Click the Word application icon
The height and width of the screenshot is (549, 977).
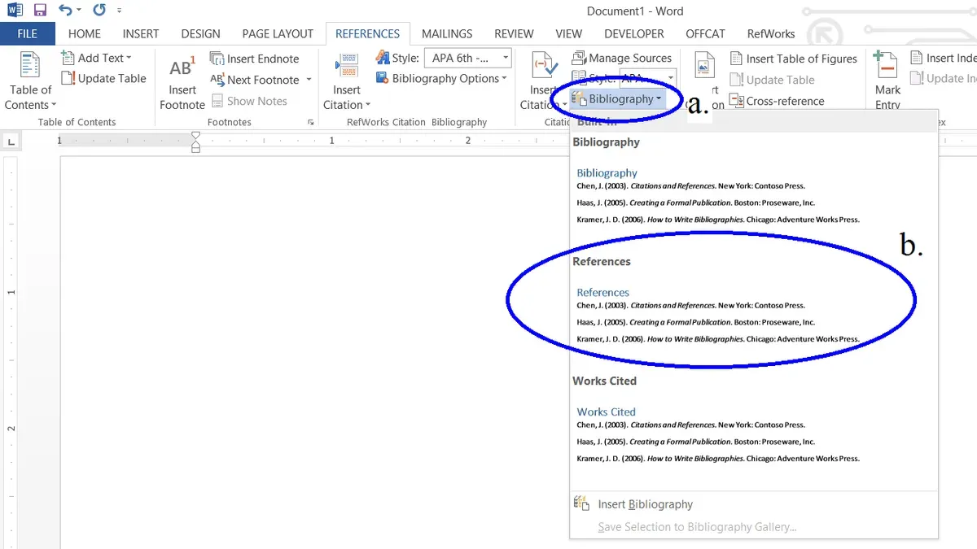13,11
